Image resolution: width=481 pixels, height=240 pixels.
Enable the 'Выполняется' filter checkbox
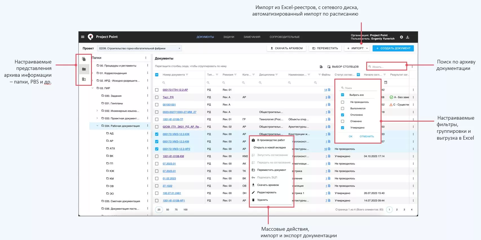tap(343, 109)
